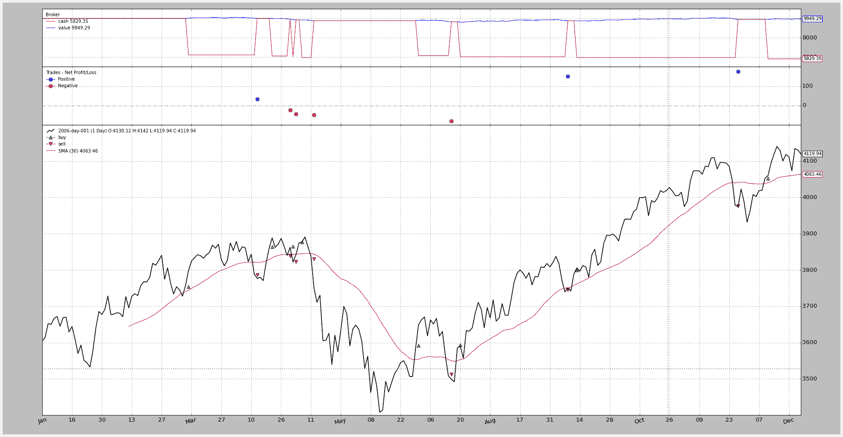843x437 pixels.
Task: Click the Dec date axis label
Action: [x=788, y=421]
